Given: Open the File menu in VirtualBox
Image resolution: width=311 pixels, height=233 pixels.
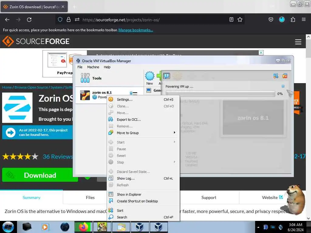Looking at the screenshot, I should point(80,67).
